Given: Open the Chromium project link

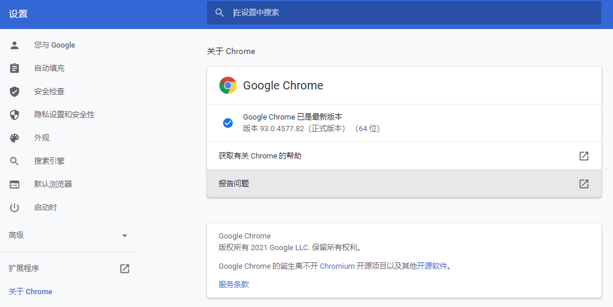Looking at the screenshot, I should pyautogui.click(x=337, y=266).
